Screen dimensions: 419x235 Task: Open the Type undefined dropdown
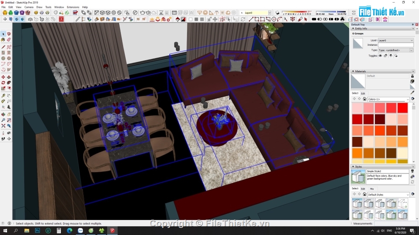pos(396,50)
